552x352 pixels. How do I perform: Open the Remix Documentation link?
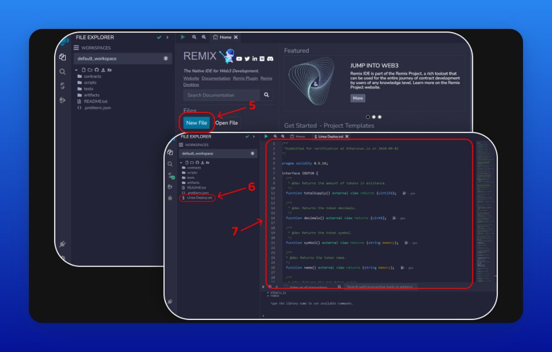216,78
